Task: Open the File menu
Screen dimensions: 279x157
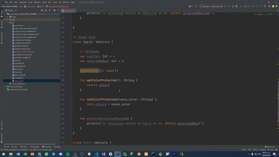Action: [7, 2]
